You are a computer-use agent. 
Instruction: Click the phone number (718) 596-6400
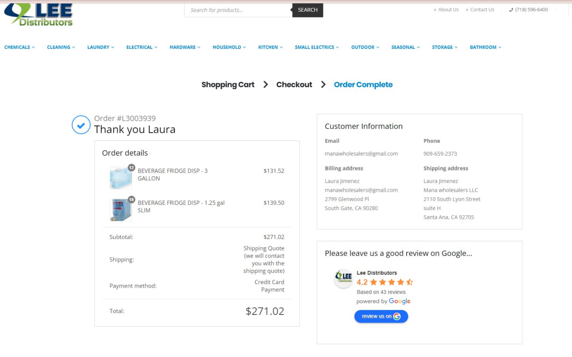[x=529, y=9]
